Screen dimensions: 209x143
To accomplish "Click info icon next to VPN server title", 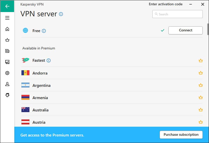I will coord(61,14).
